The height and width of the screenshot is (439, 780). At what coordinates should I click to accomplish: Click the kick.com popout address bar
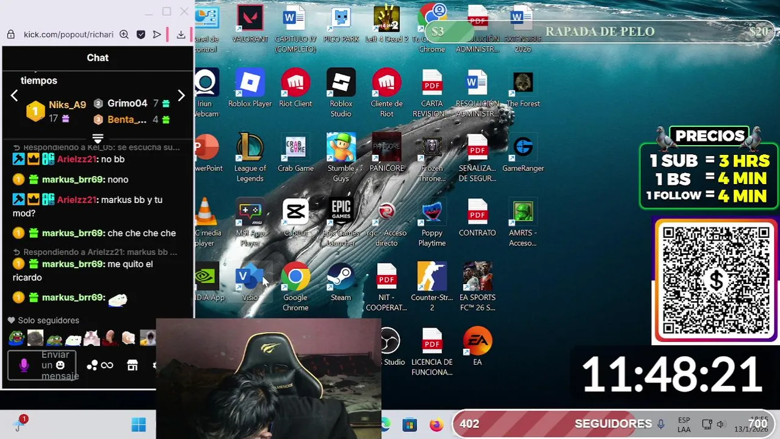(68, 35)
